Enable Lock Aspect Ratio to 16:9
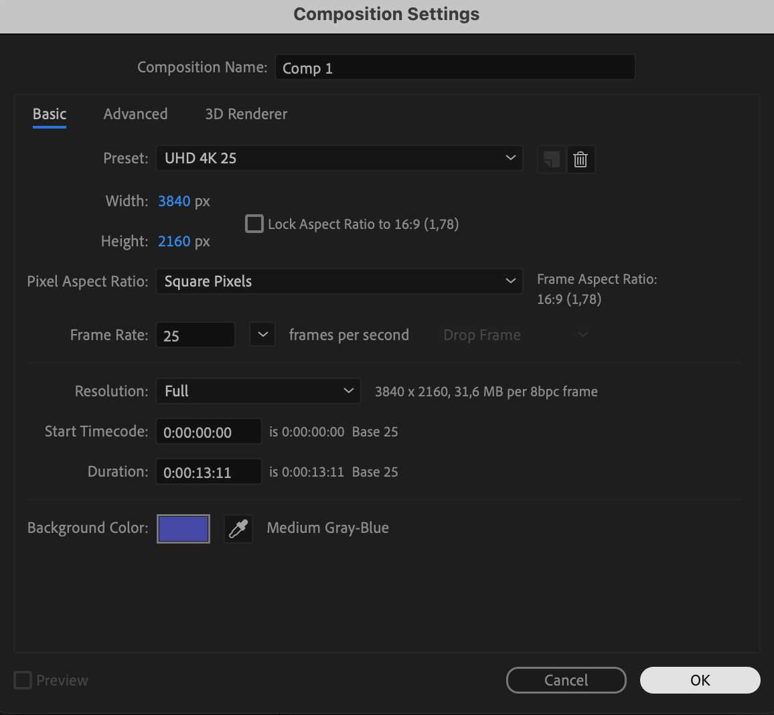 pyautogui.click(x=254, y=224)
